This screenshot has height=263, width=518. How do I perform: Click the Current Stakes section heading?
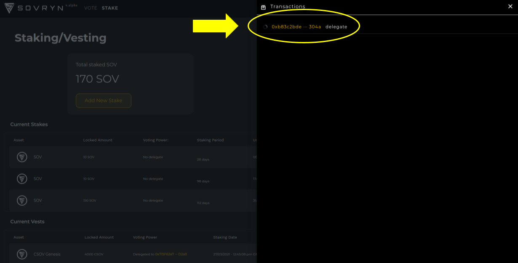(x=29, y=125)
